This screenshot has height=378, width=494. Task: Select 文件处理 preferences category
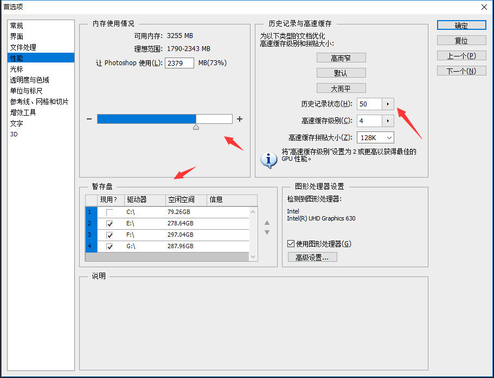pyautogui.click(x=41, y=47)
